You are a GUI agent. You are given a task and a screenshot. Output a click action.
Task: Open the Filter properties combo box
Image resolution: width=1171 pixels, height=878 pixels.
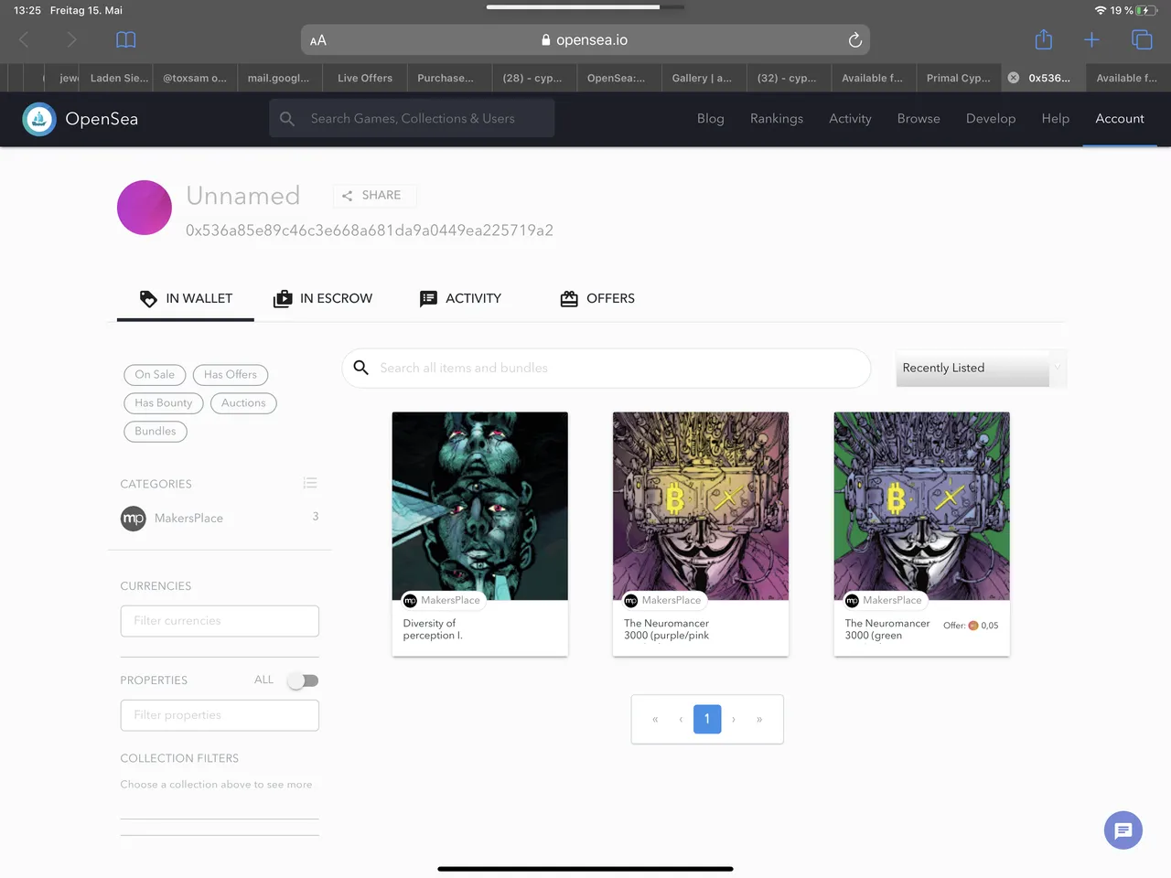pos(220,715)
